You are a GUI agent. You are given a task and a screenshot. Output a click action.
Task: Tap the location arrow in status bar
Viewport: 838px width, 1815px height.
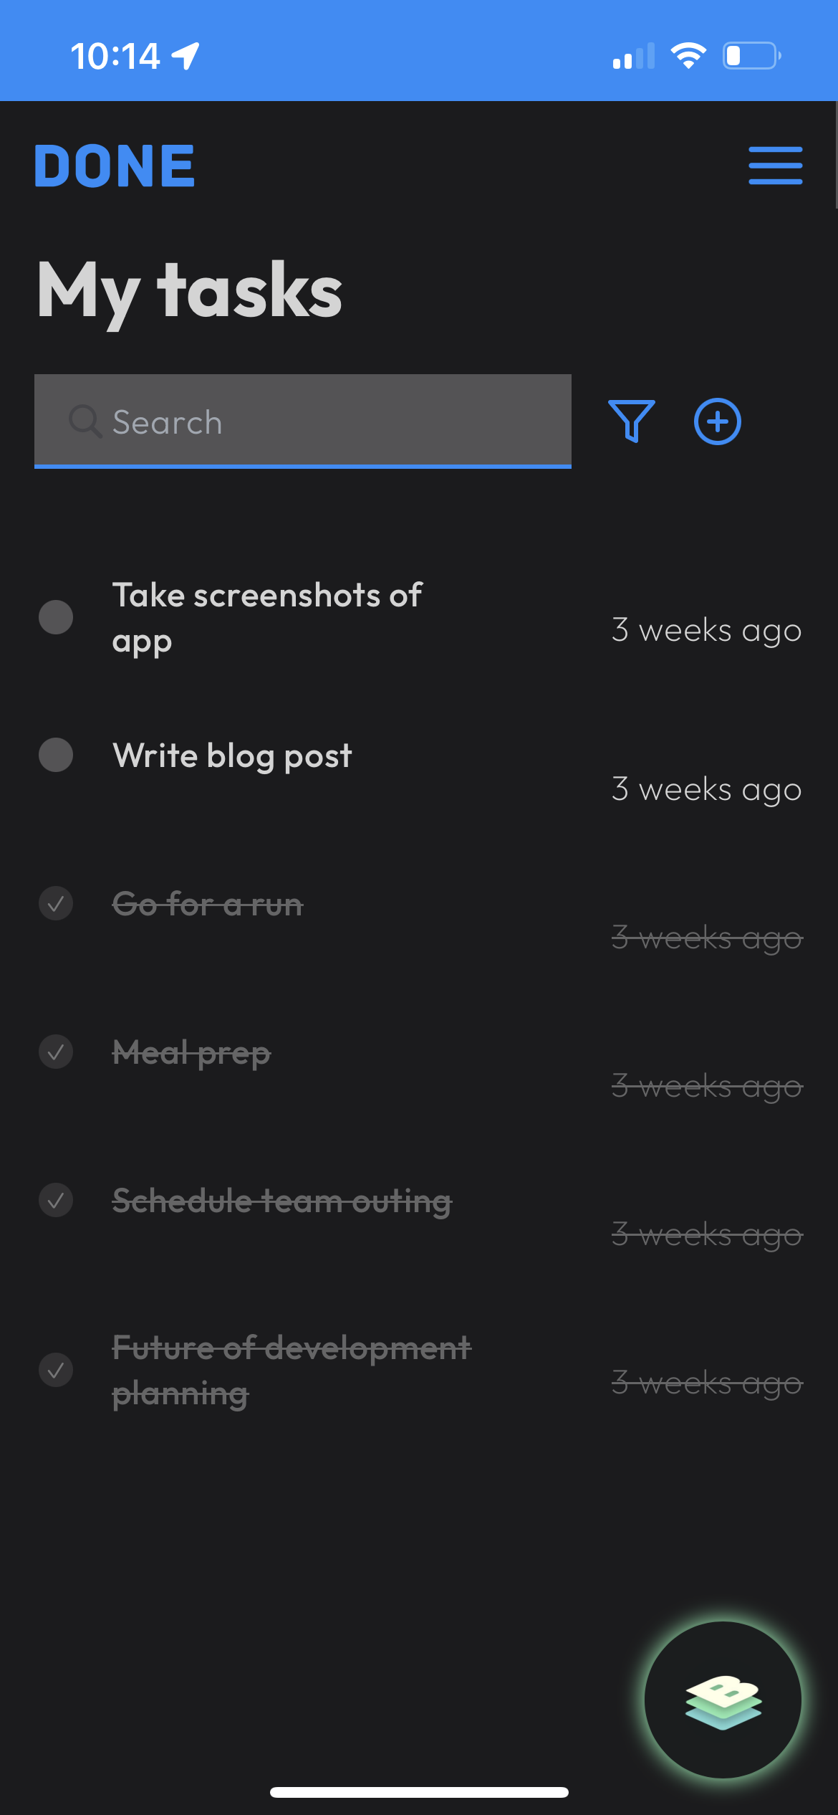pos(183,54)
